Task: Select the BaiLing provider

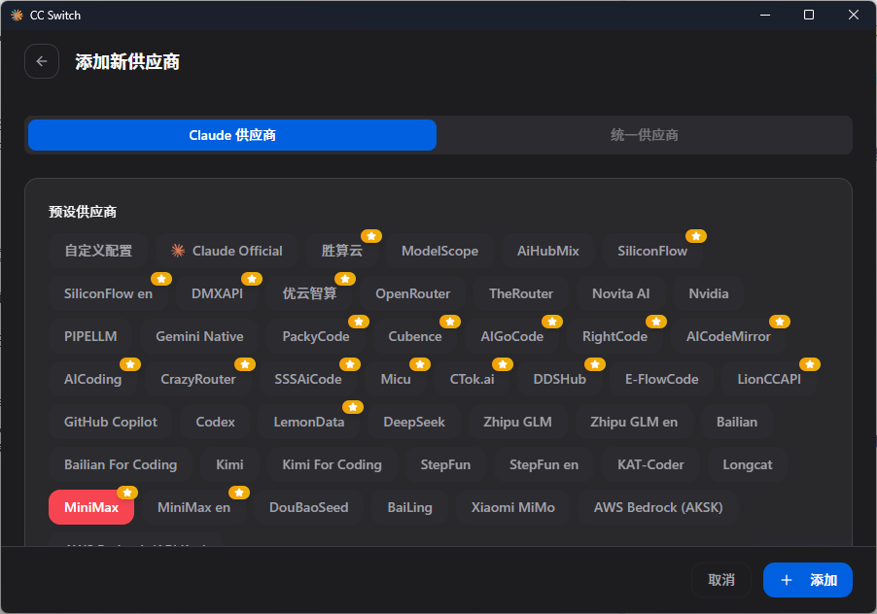Action: 409,507
